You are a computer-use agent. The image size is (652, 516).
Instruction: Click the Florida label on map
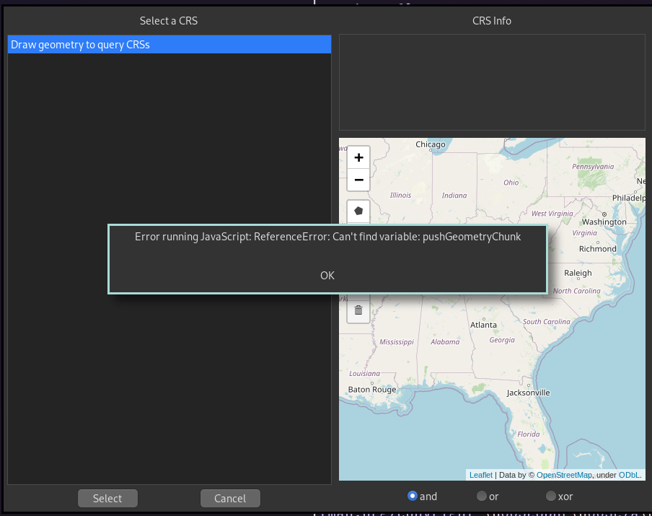pos(529,434)
